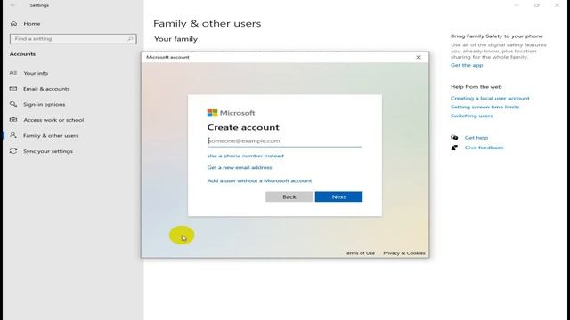Click the Sign-in options key icon
570x320 pixels.
13,104
